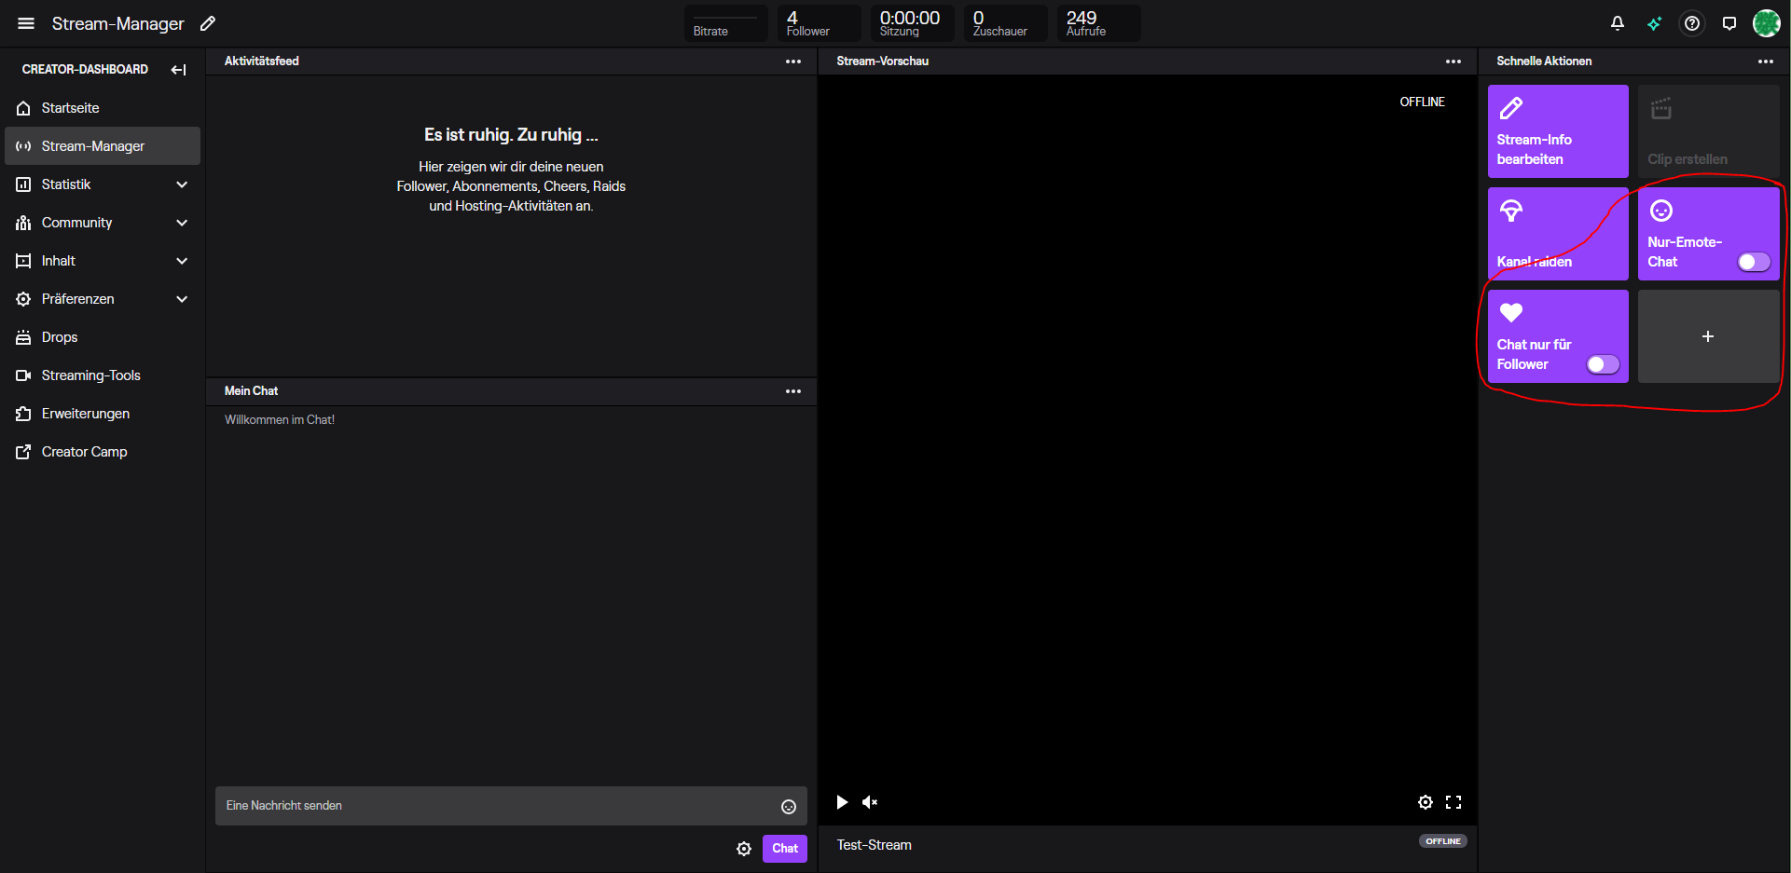The image size is (1791, 873).
Task: Open Erweiterungen in sidebar
Action: [x=103, y=414]
